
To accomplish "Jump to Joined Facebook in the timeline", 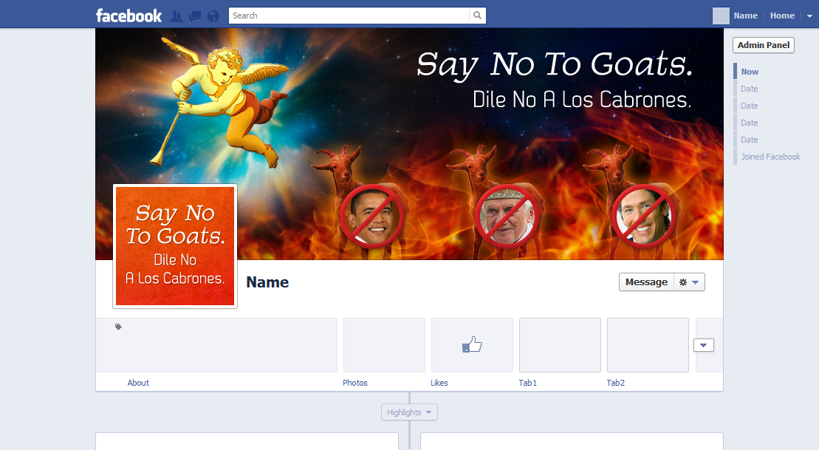I will coord(770,157).
